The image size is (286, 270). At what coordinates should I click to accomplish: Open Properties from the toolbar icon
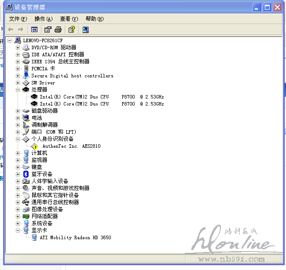tap(48, 29)
